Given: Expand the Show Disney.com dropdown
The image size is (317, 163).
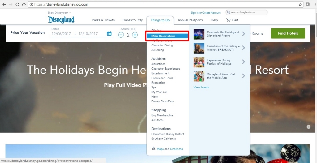Looking at the screenshot, I should point(59,12).
